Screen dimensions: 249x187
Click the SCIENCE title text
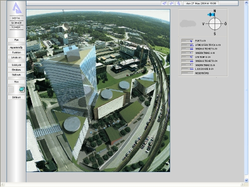point(16,23)
